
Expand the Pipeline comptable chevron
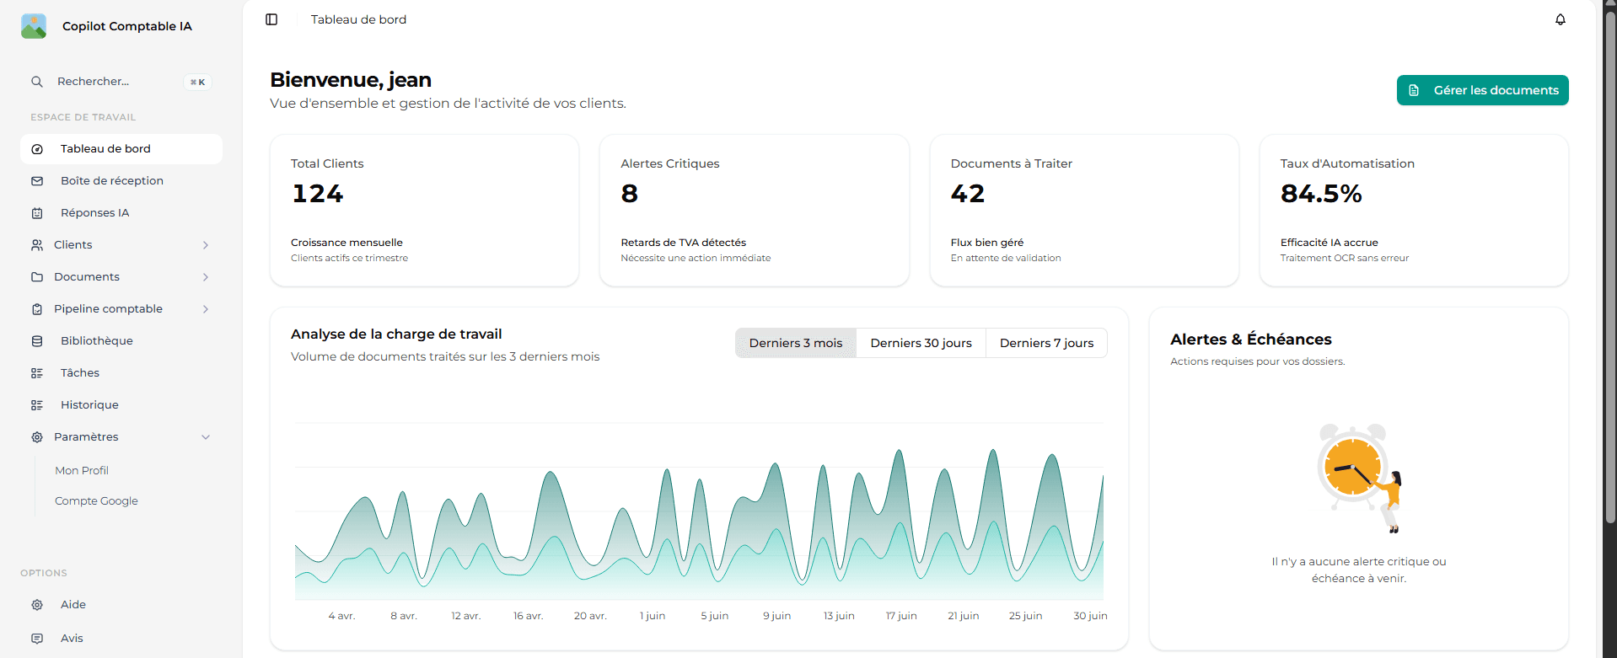(206, 309)
